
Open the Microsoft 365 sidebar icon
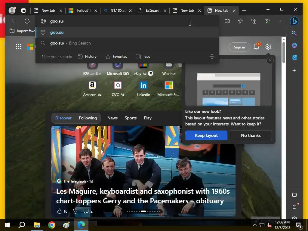[294, 45]
